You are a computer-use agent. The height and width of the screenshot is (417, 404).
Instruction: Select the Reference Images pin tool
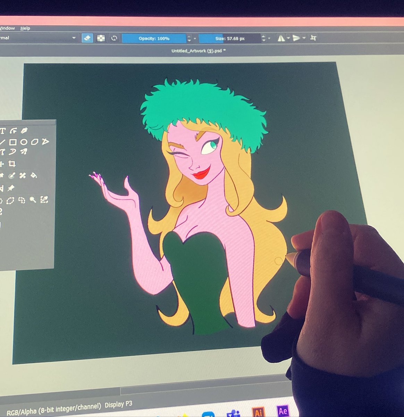pyautogui.click(x=11, y=188)
